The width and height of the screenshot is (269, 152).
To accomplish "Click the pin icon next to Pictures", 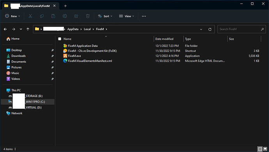I will [x=53, y=67].
